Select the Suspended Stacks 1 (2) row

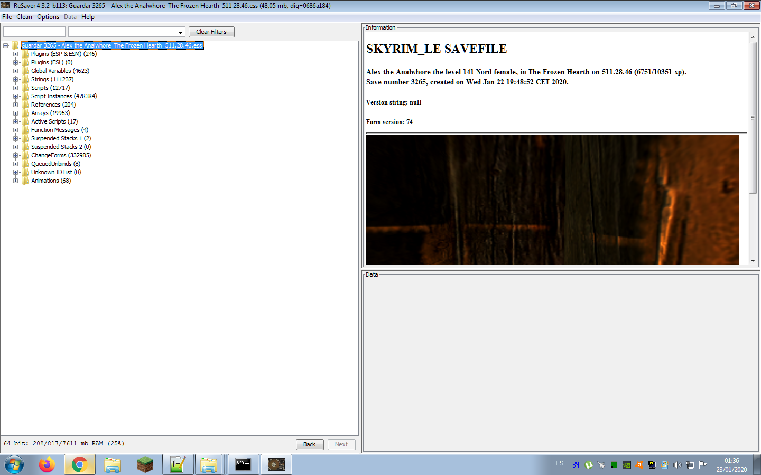coord(61,138)
